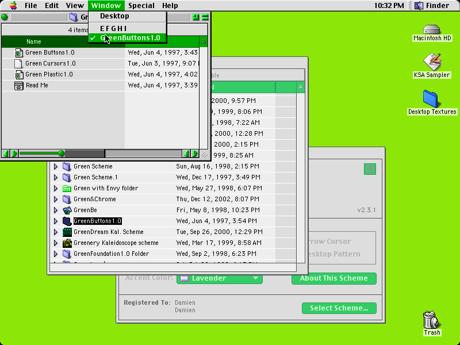The height and width of the screenshot is (345, 460).
Task: Select the Green Buttons1.0 file icon
Action: (x=19, y=53)
